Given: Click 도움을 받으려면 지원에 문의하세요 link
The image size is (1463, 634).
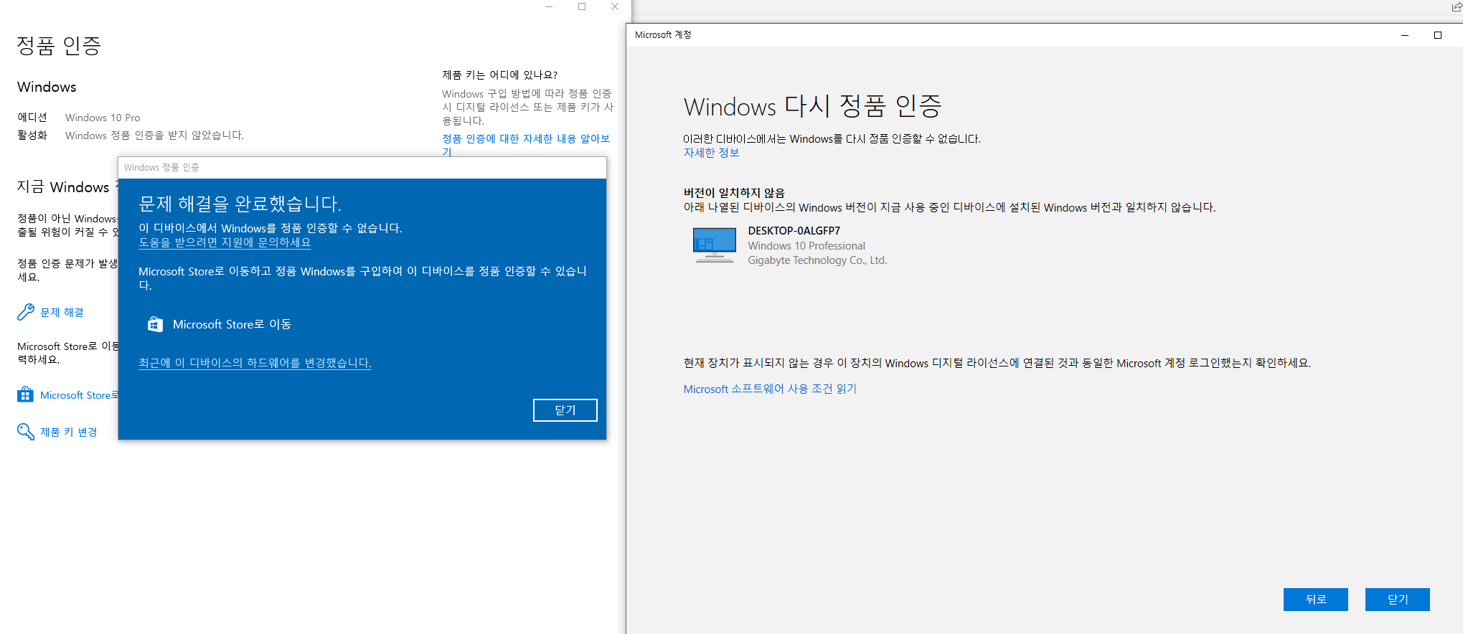Looking at the screenshot, I should click(225, 242).
